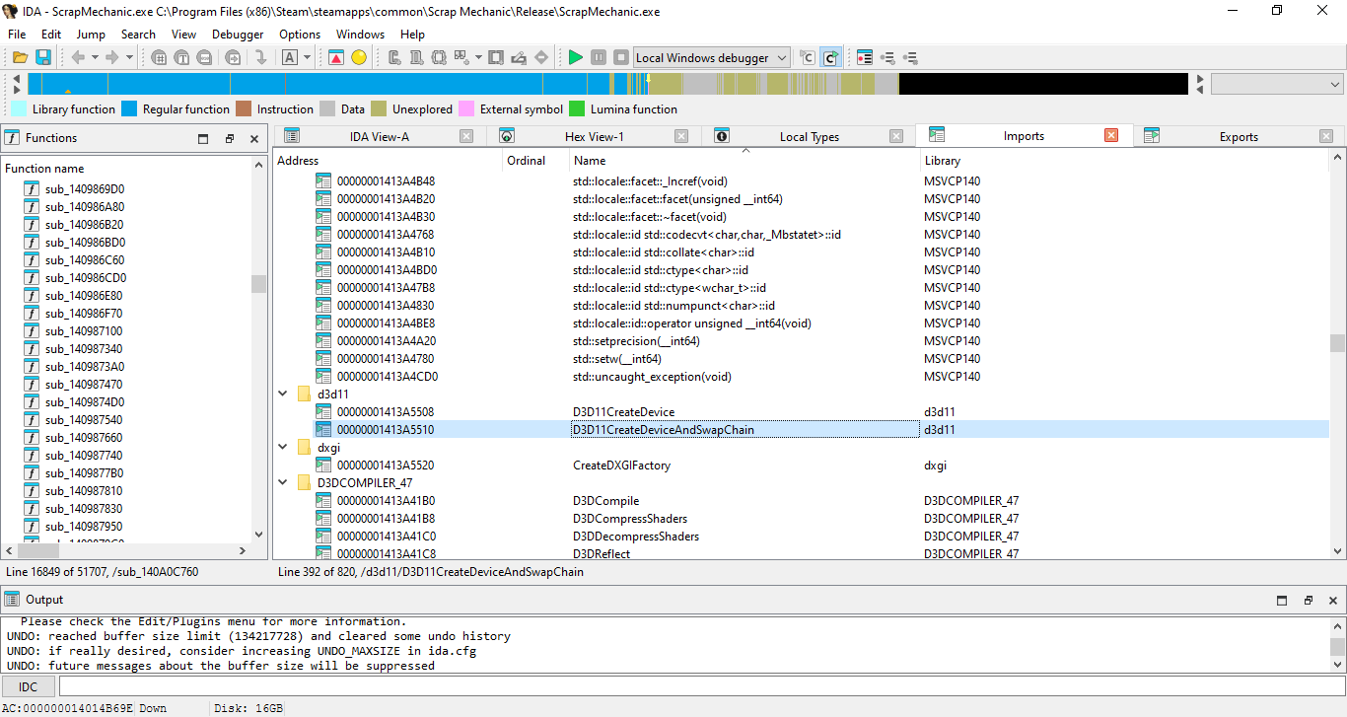The height and width of the screenshot is (717, 1347).
Task: Select the D3D11CreateDeviceAndSwapChain import row
Action: [x=801, y=430]
